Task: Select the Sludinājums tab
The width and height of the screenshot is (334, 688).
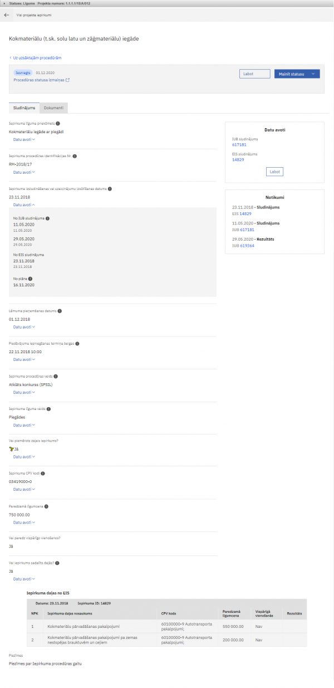Action: coord(24,108)
